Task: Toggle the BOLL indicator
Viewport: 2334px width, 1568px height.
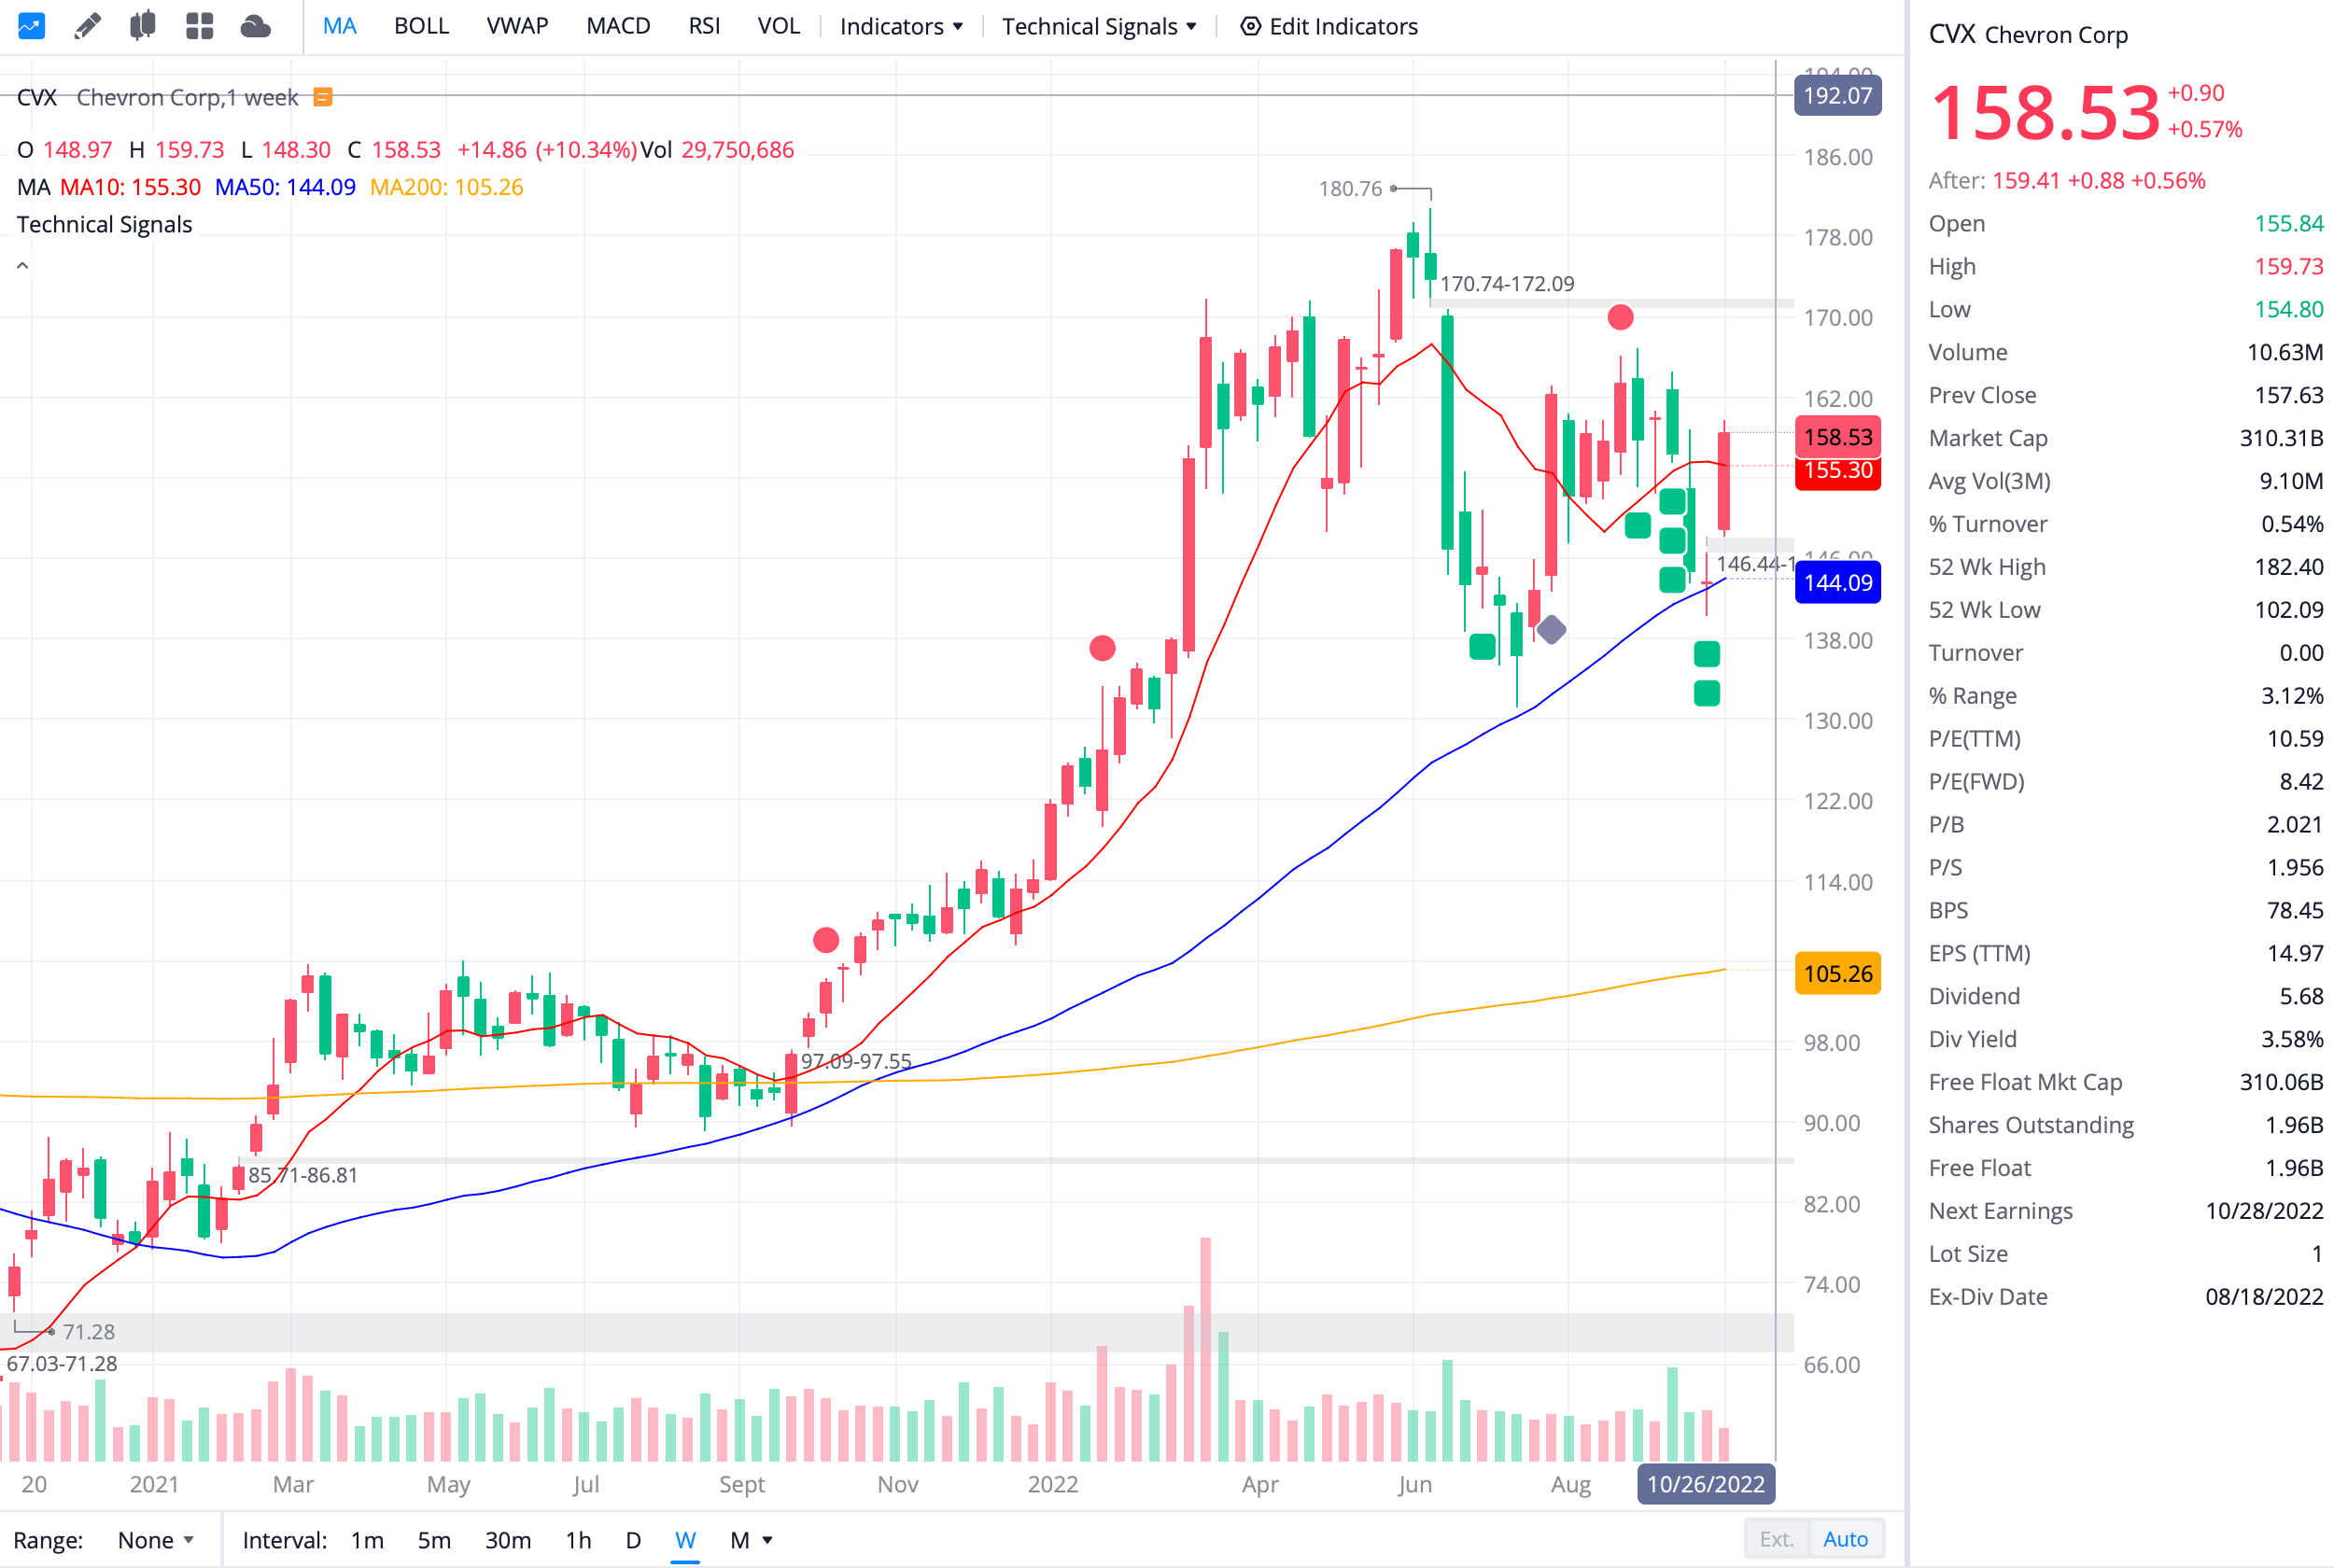Action: [421, 26]
